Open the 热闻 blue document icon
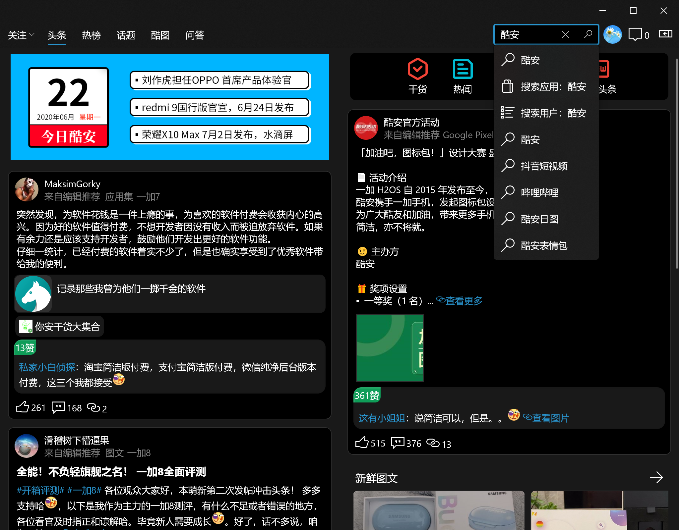679x530 pixels. [463, 69]
